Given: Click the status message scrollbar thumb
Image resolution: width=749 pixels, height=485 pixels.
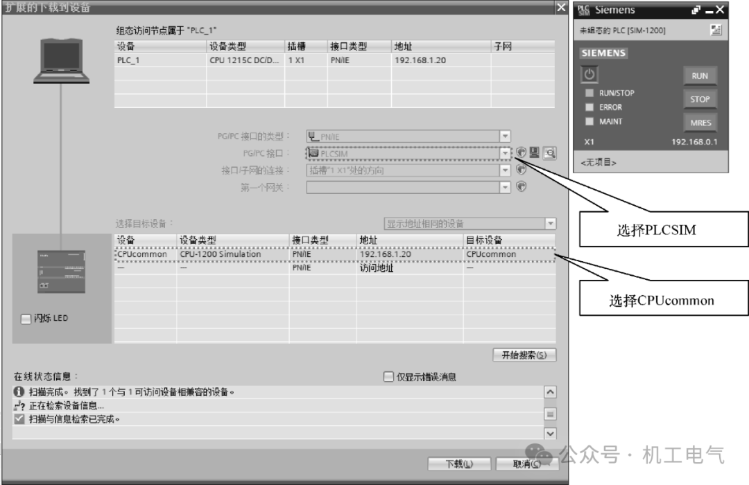Looking at the screenshot, I should [x=550, y=414].
